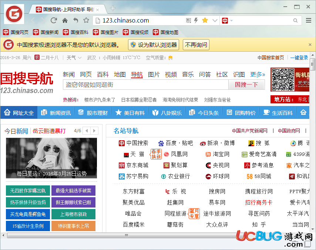Open the 国搜图片 bookmark

pos(105,32)
